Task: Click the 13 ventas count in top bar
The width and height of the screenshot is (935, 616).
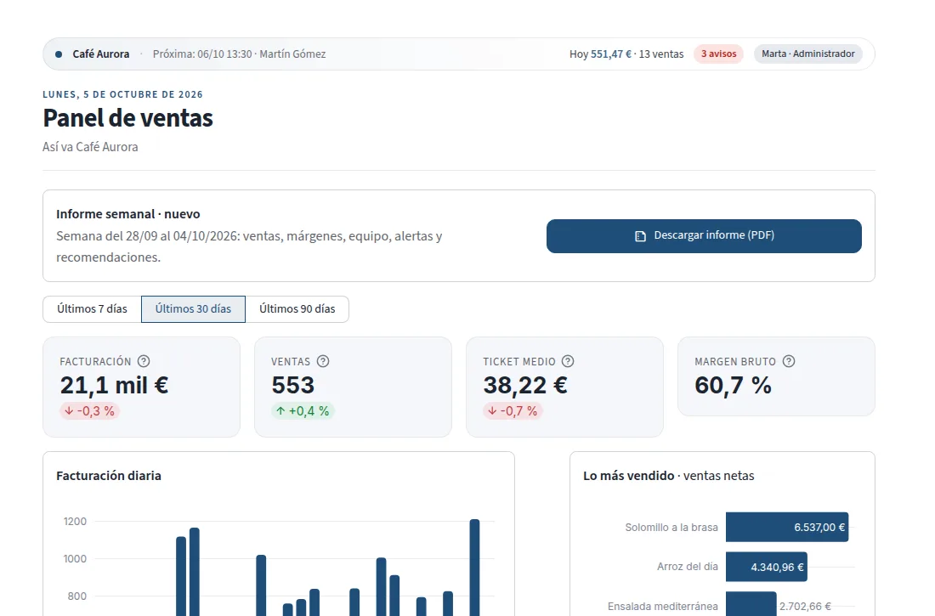Action: 661,54
